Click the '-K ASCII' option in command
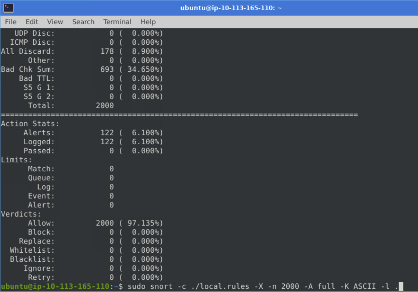418x292 pixels. click(x=358, y=286)
